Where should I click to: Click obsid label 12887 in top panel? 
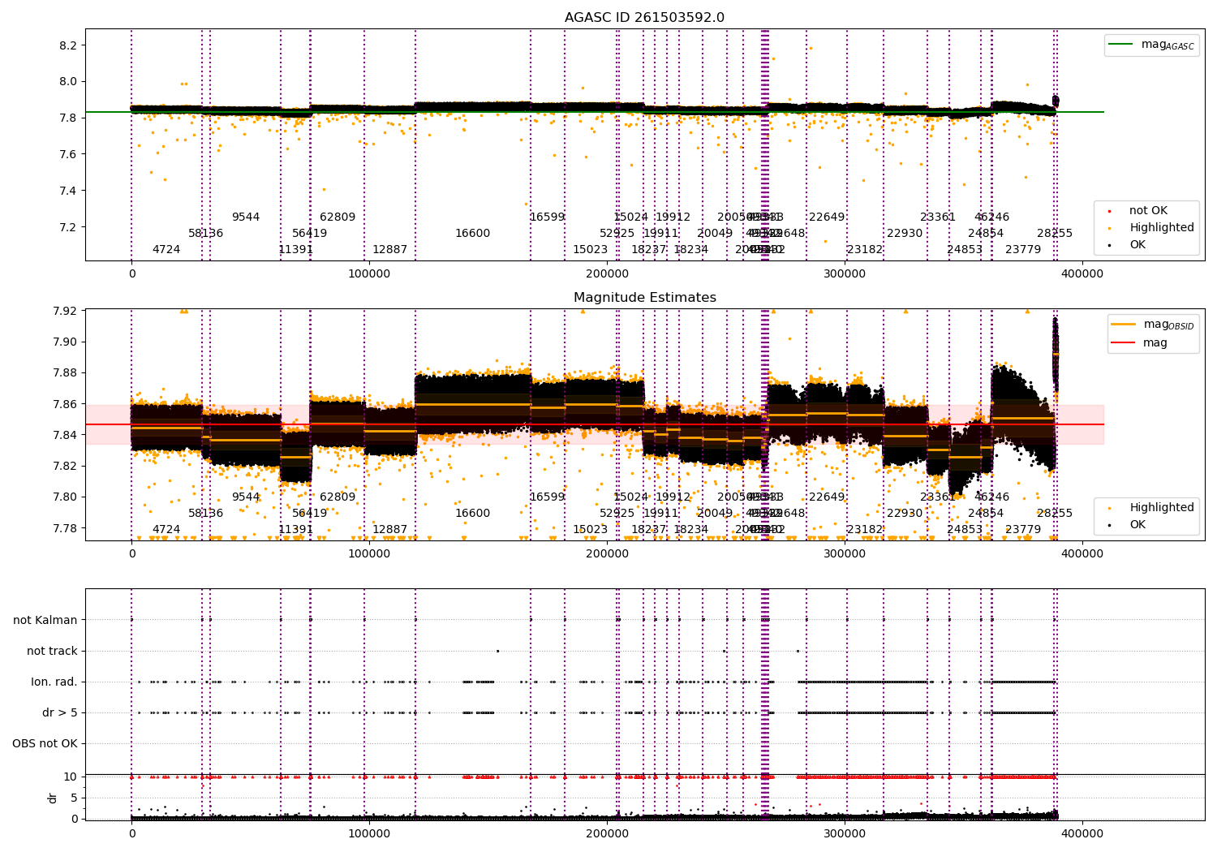(390, 250)
